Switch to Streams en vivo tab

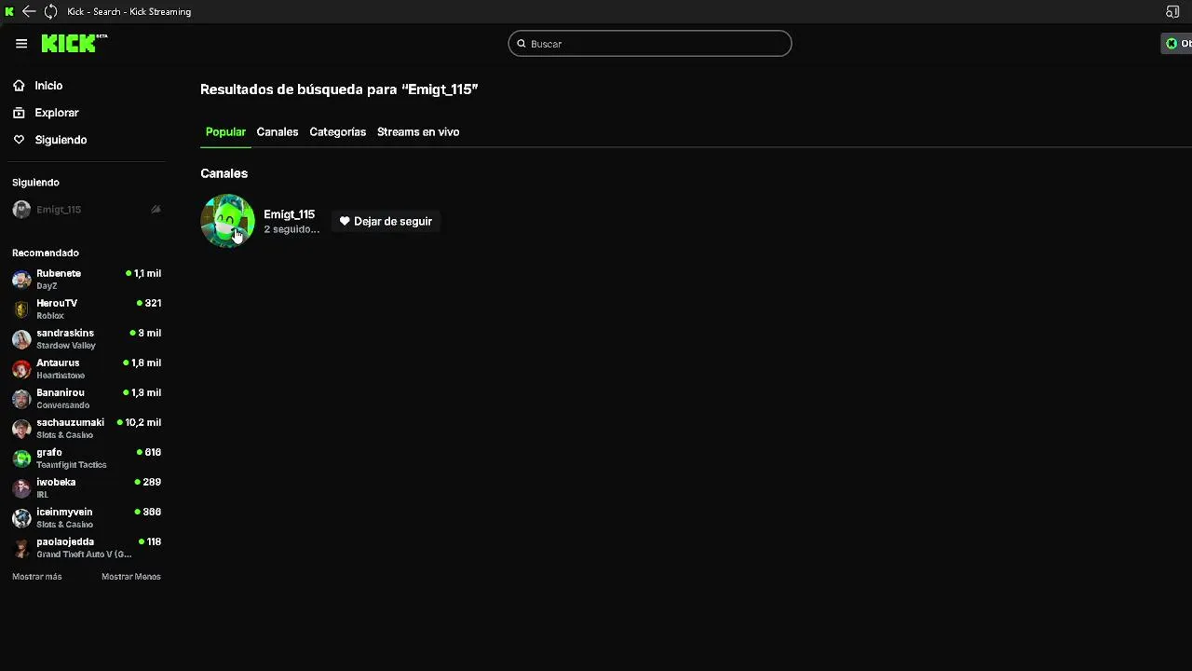point(418,132)
